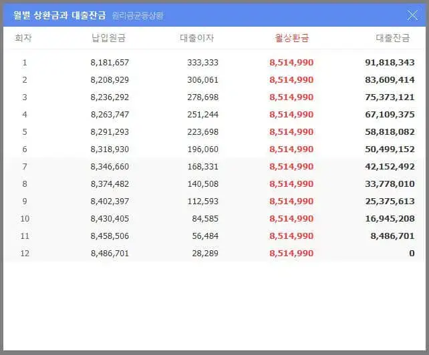The width and height of the screenshot is (429, 355).
Task: Select interest value 28,289
Action: [205, 254]
